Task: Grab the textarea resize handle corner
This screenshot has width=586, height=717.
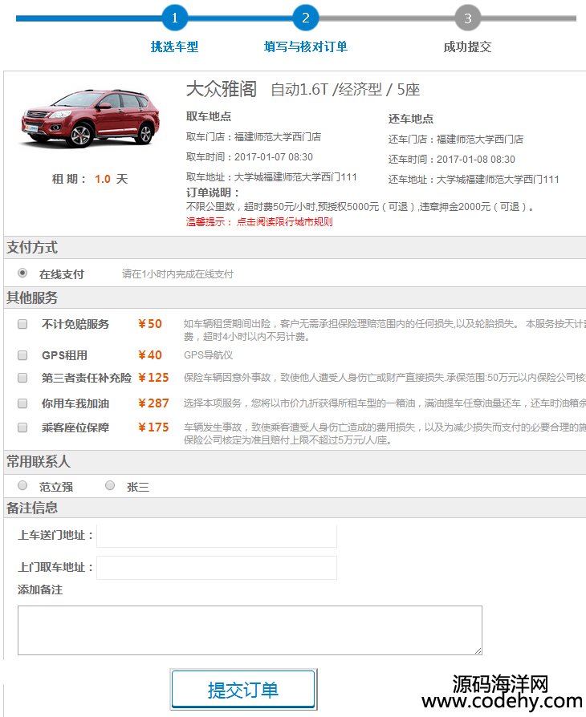Action: (478, 650)
